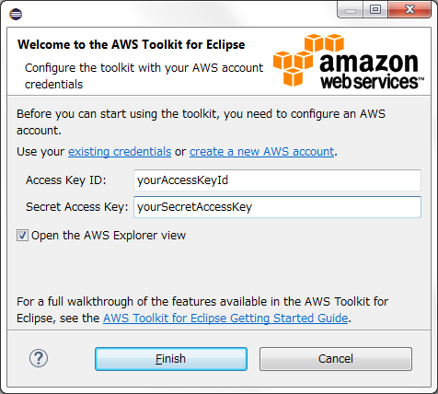The image size is (438, 394).
Task: Click the 'Welcome to the AWS Toolkit for Eclipse' heading
Action: coord(132,44)
